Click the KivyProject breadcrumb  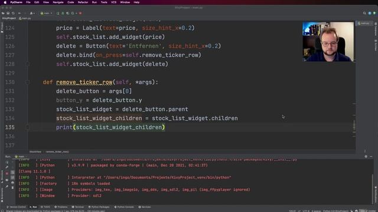(9, 18)
